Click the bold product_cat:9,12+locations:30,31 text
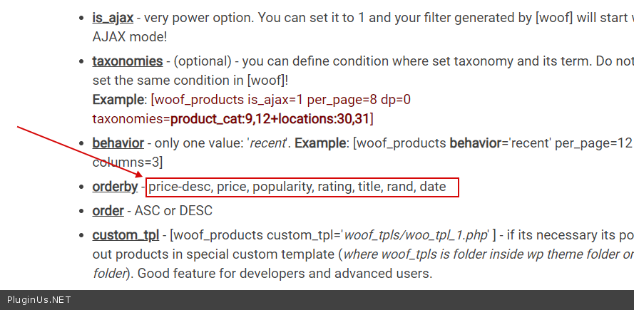The height and width of the screenshot is (310, 634). point(271,118)
